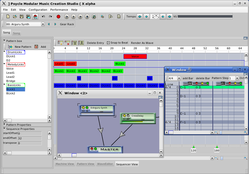Click delete Bar in pattern window
This screenshot has width=249, height=174.
click(203, 78)
